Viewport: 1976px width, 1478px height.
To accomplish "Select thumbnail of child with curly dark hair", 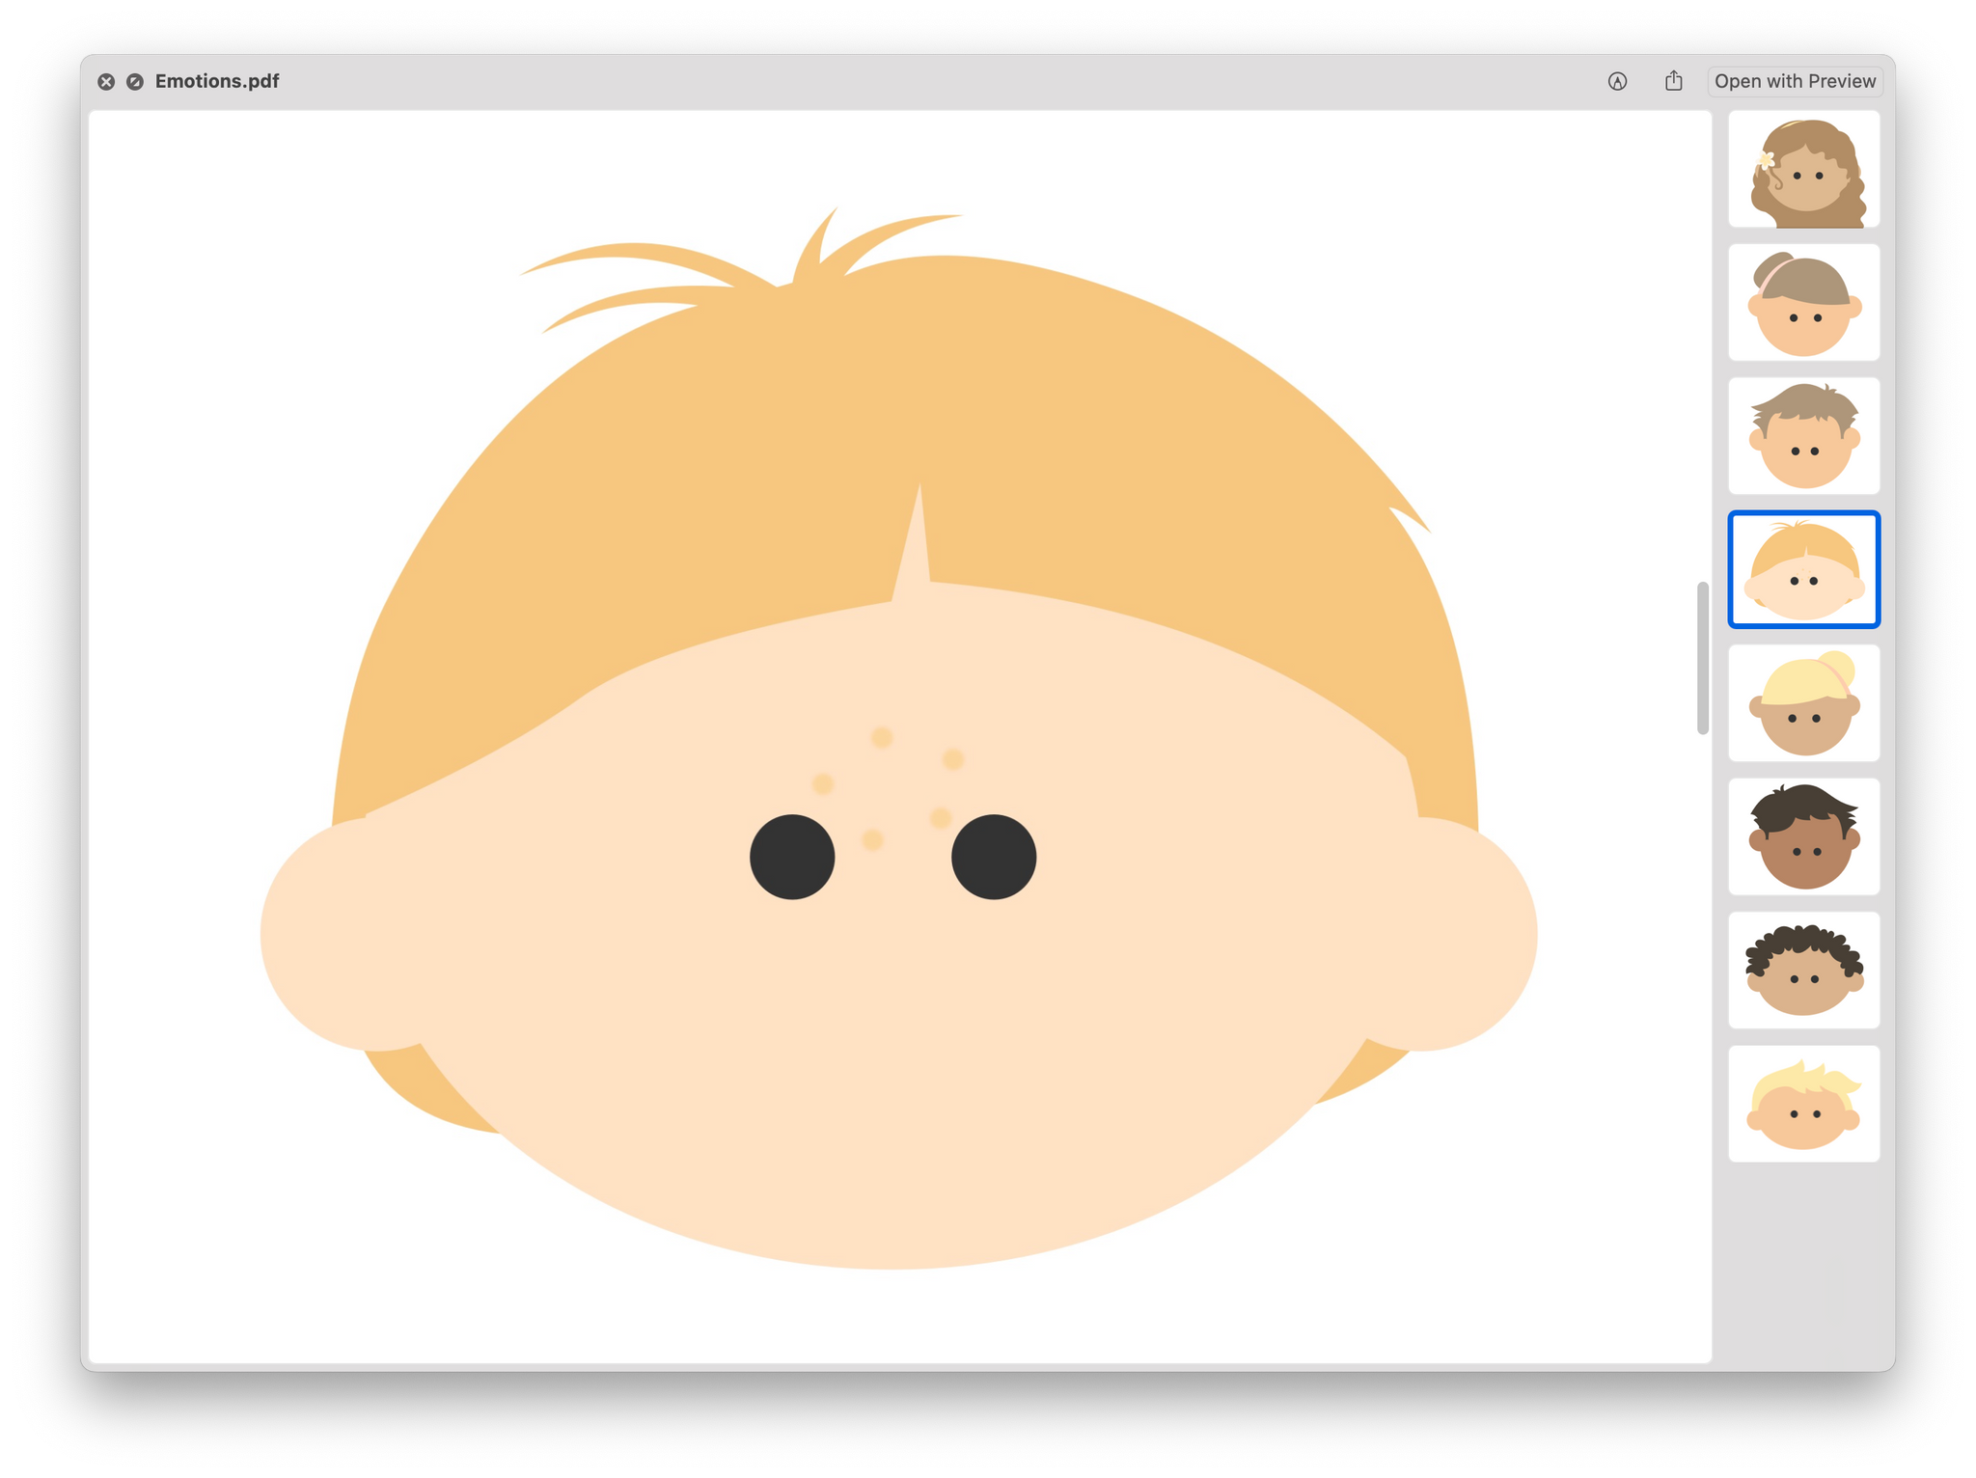I will (1803, 970).
